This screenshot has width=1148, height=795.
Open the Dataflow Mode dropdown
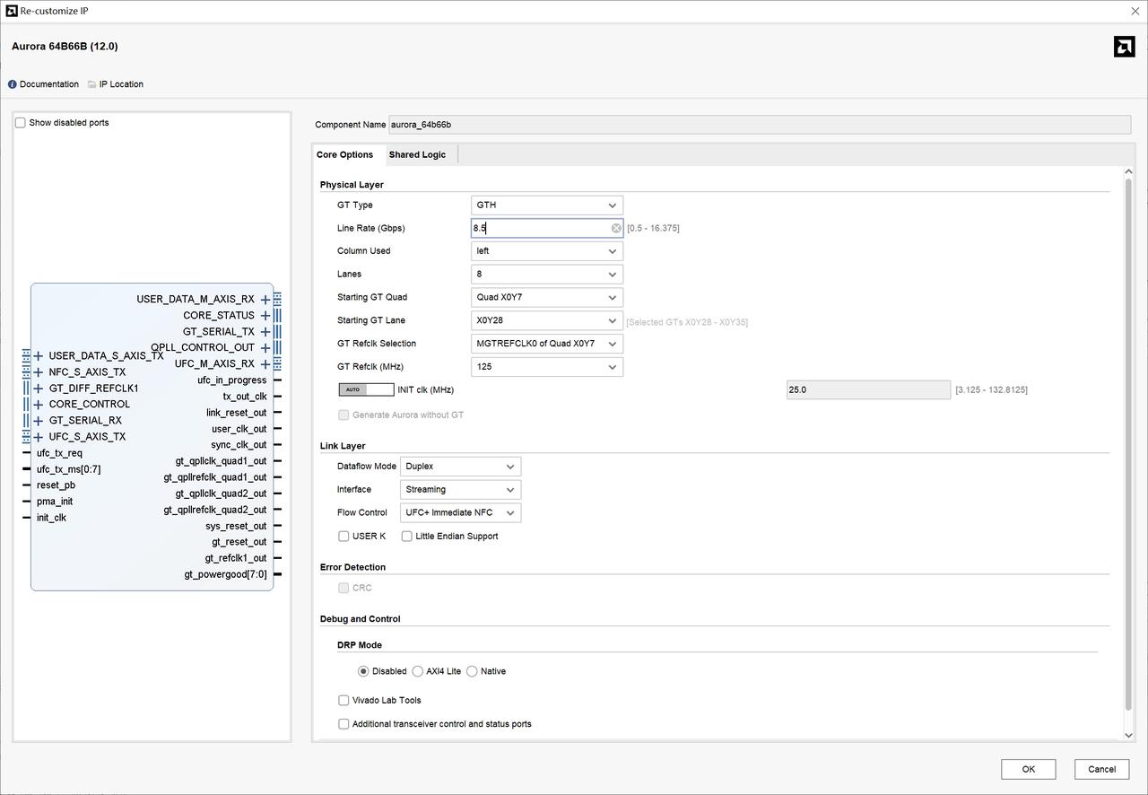[x=460, y=467]
